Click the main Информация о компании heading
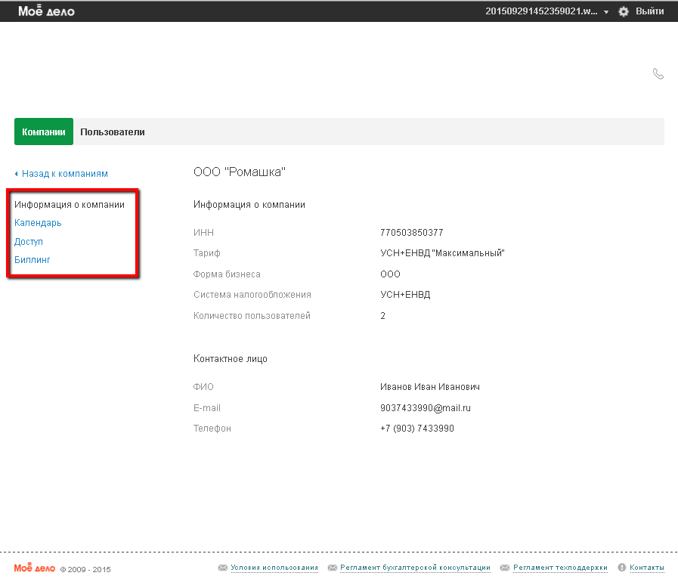 pyautogui.click(x=249, y=205)
